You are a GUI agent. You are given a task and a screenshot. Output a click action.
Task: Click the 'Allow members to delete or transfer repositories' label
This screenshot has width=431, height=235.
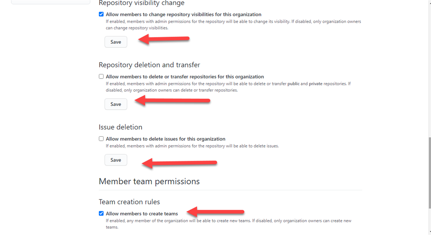[185, 77]
